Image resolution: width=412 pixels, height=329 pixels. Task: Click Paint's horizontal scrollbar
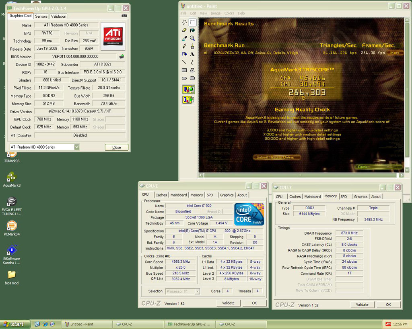(x=300, y=175)
